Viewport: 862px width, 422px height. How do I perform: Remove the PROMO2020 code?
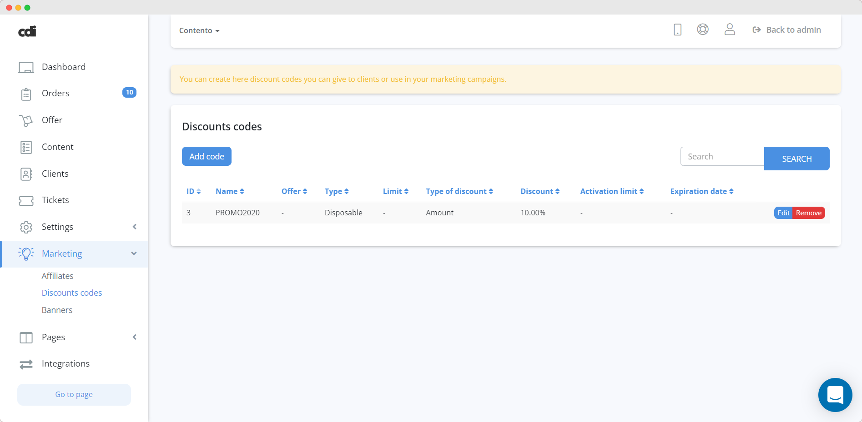click(x=808, y=213)
